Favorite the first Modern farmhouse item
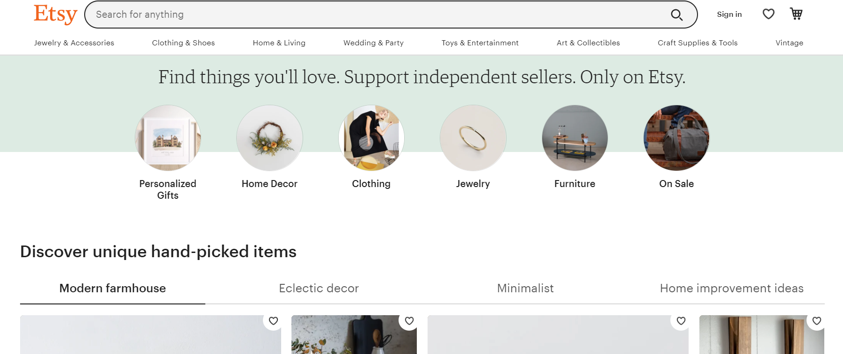This screenshot has width=843, height=354. [273, 321]
